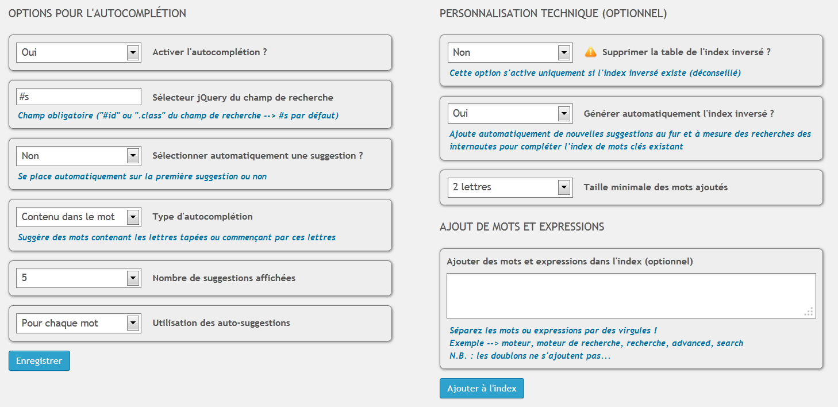This screenshot has width=838, height=407.
Task: Click the textarea resize handle corner
Action: [809, 312]
